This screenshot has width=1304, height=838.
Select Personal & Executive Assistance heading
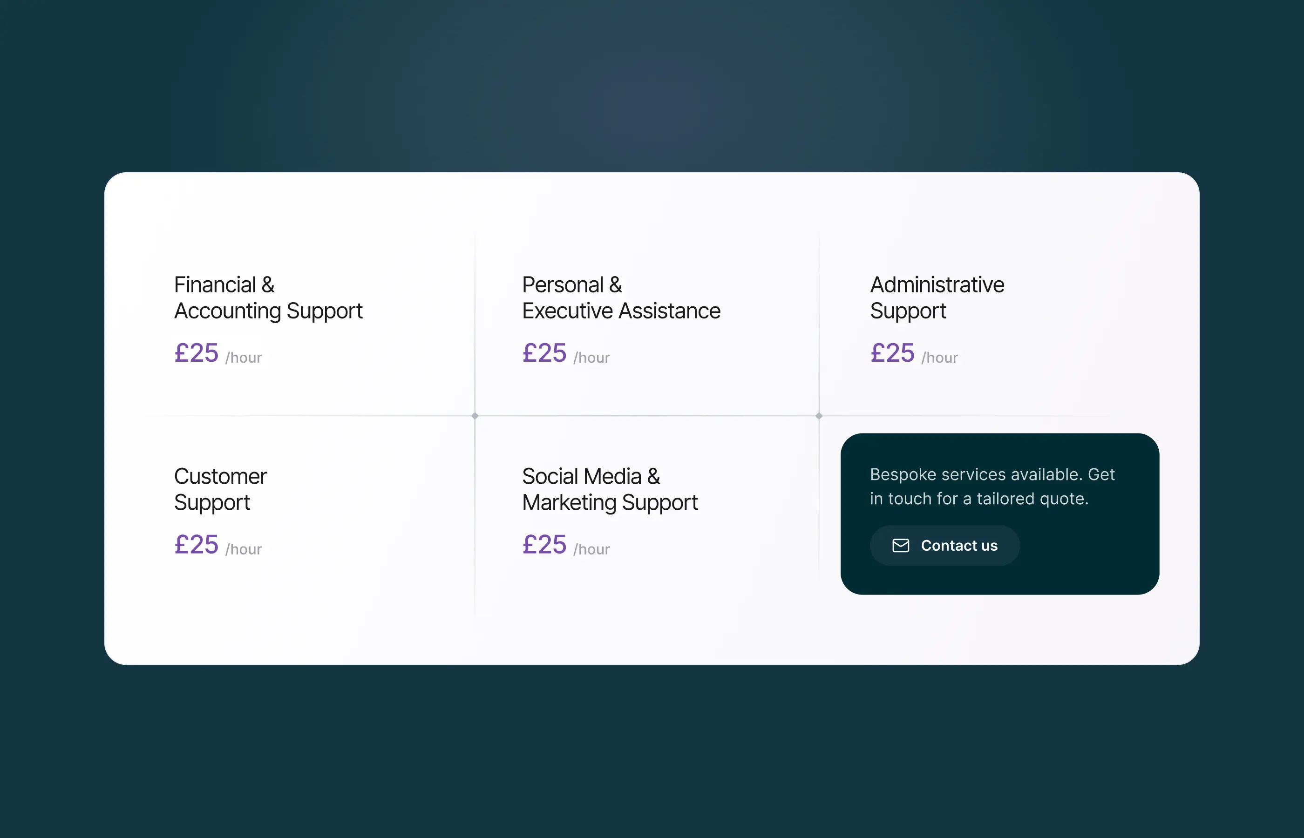pyautogui.click(x=621, y=297)
